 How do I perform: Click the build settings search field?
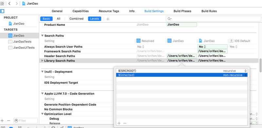[x=214, y=19]
